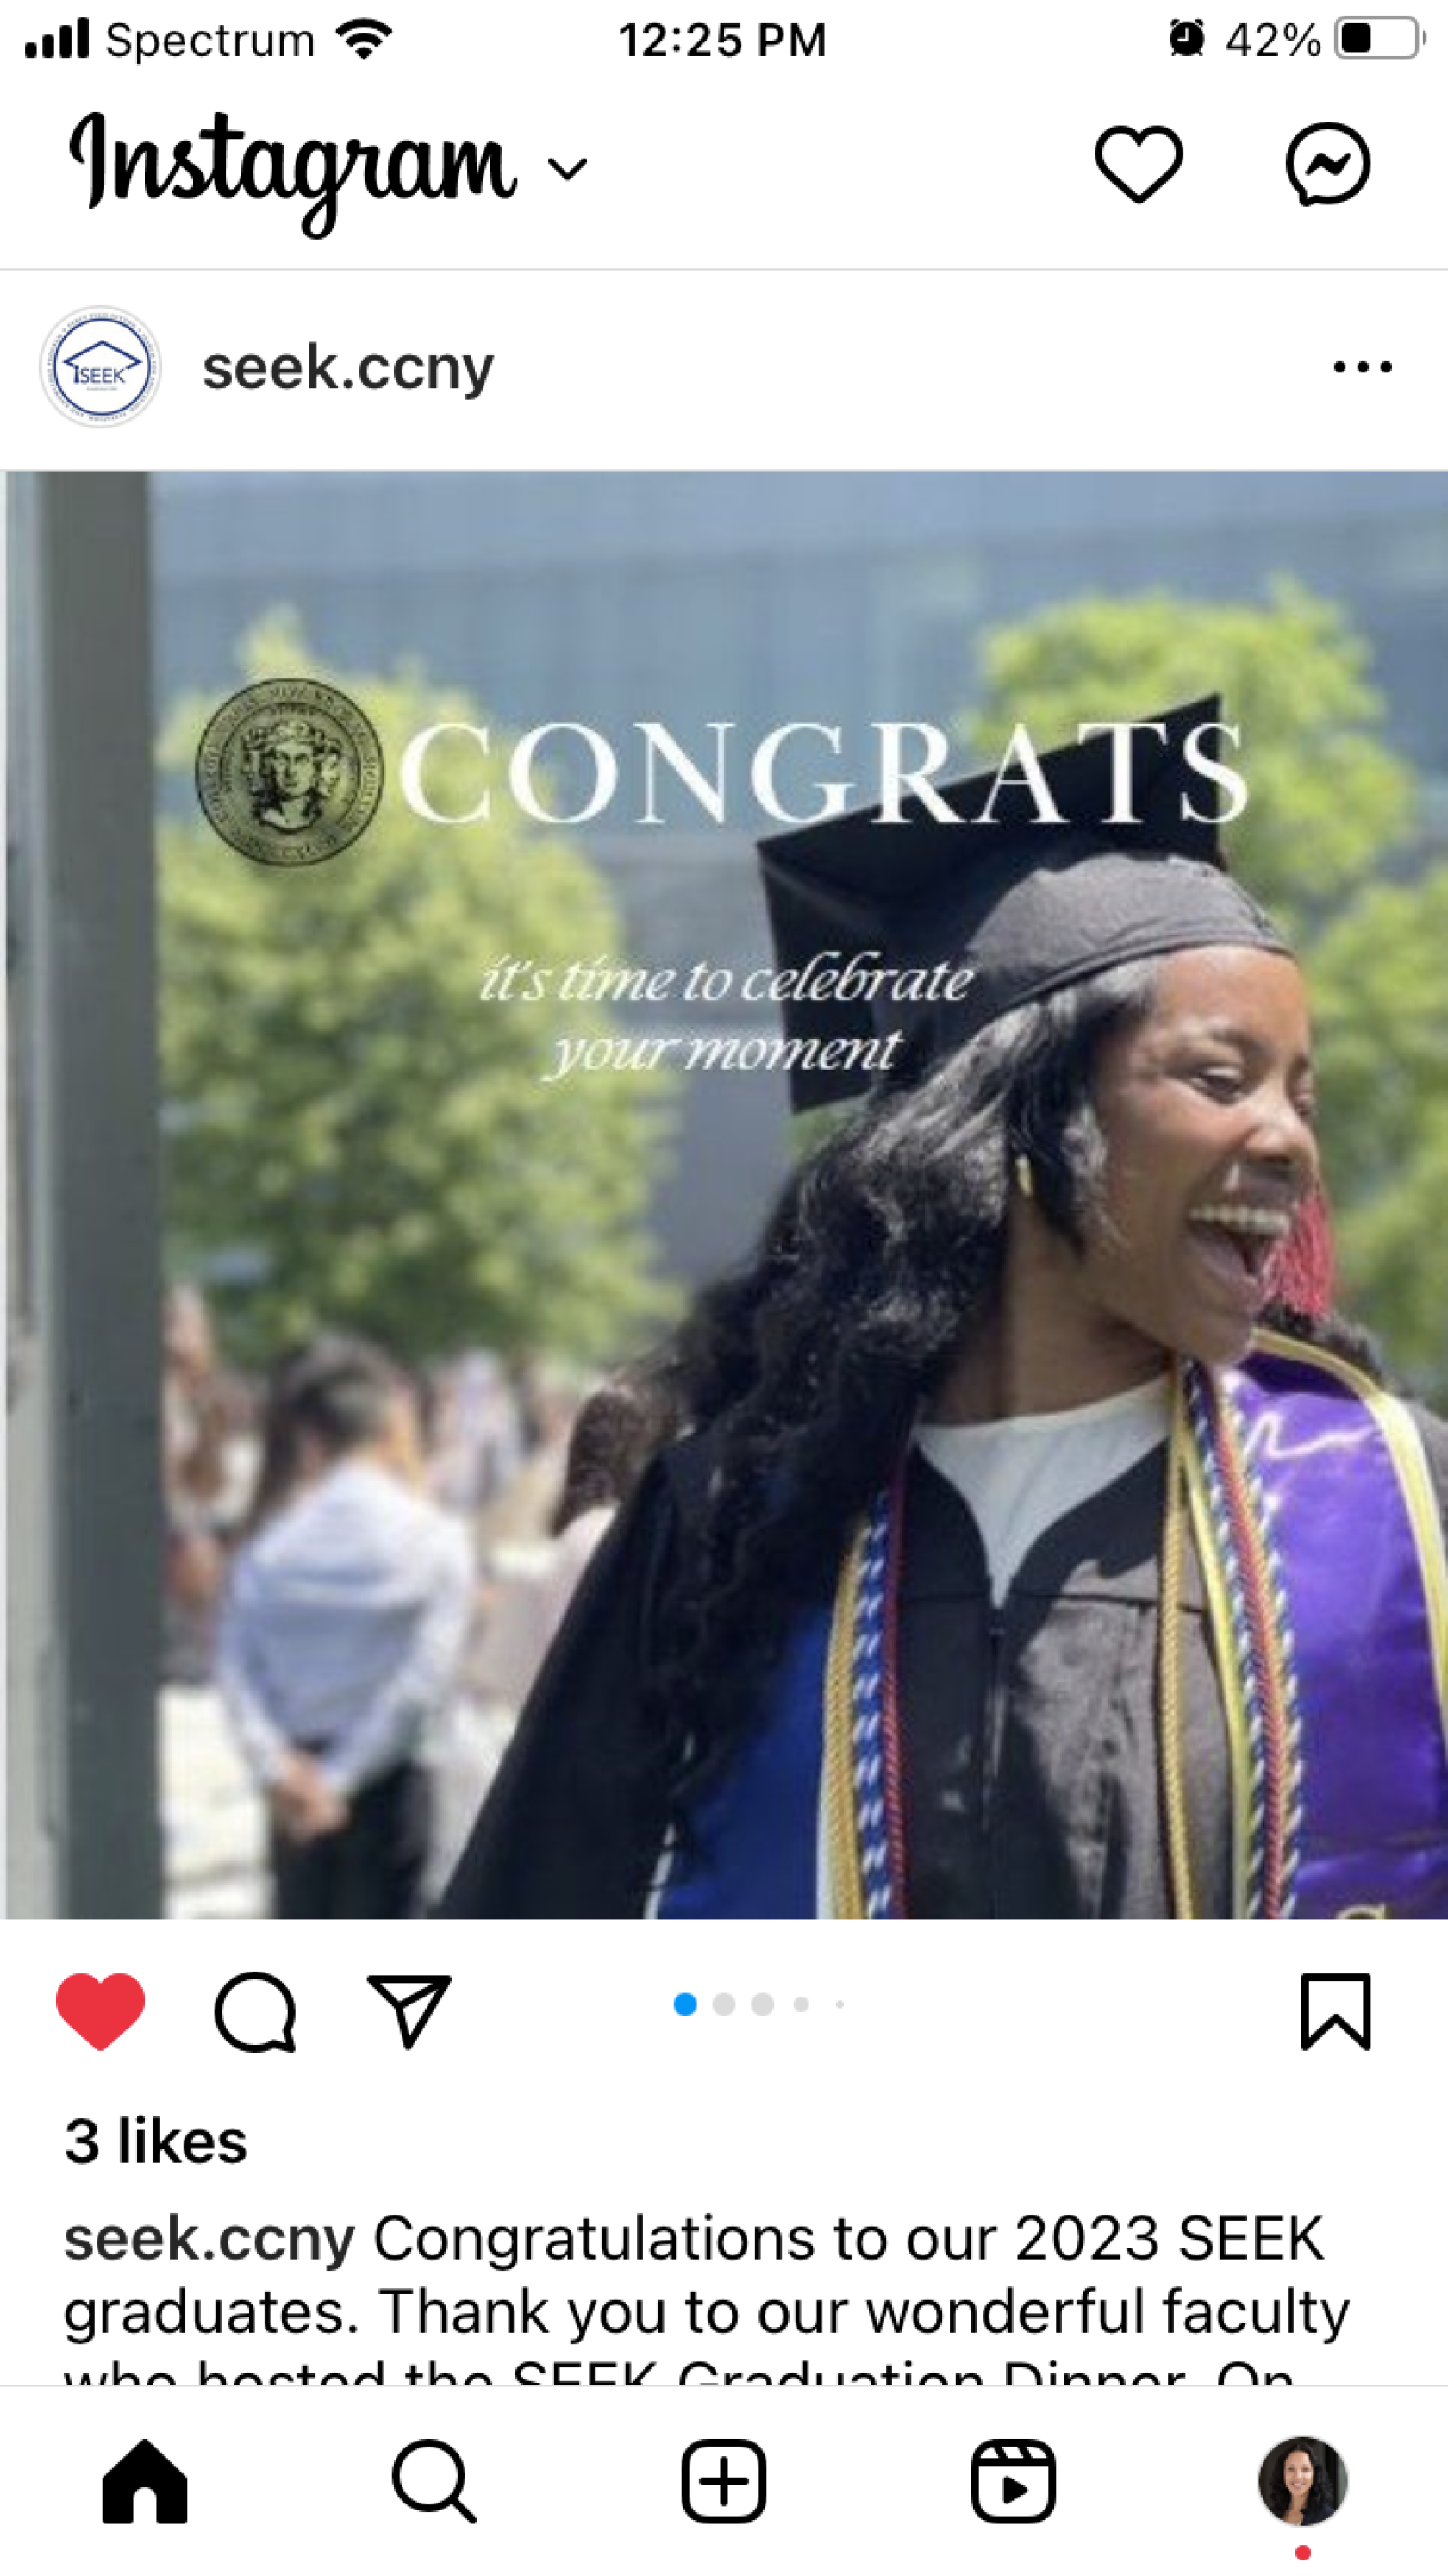Open Messenger direct messages
Viewport: 1448px width, 2576px height.
click(x=1327, y=165)
